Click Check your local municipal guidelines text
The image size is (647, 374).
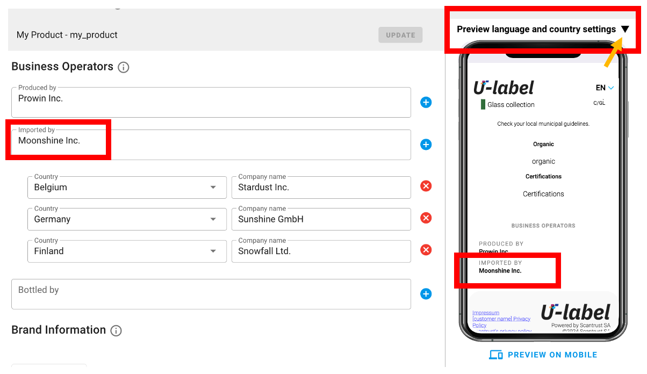[543, 124]
